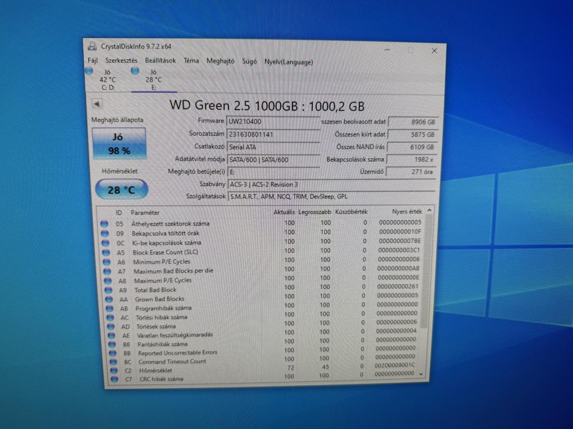Click the Szabvány field ACS-3 | ACS-2 Revision 3
The height and width of the screenshot is (429, 573).
[332, 184]
